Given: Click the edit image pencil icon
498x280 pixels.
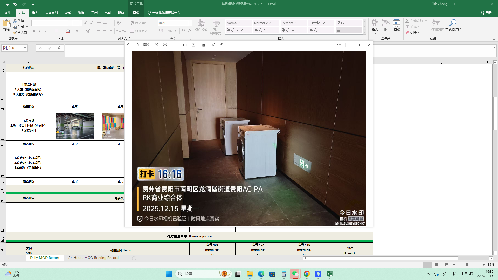Looking at the screenshot, I should tap(193, 45).
